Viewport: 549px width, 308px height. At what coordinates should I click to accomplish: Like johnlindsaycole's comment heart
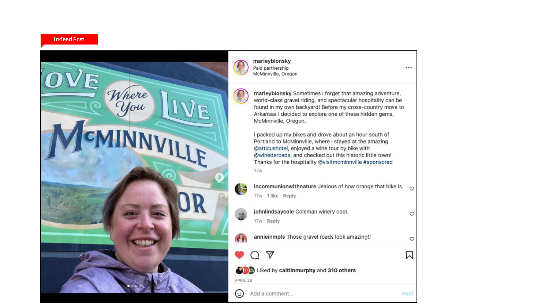(x=412, y=214)
